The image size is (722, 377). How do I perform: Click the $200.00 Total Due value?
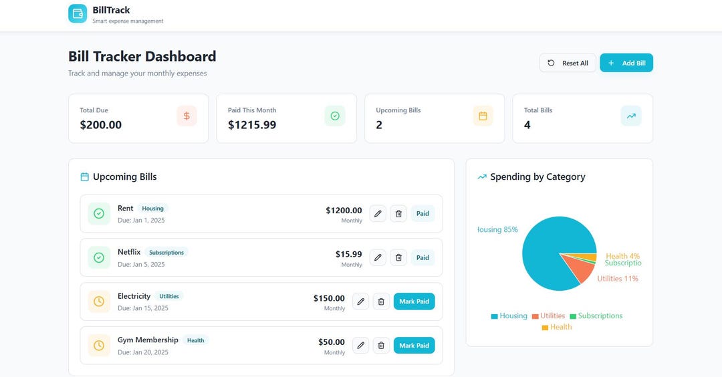101,125
